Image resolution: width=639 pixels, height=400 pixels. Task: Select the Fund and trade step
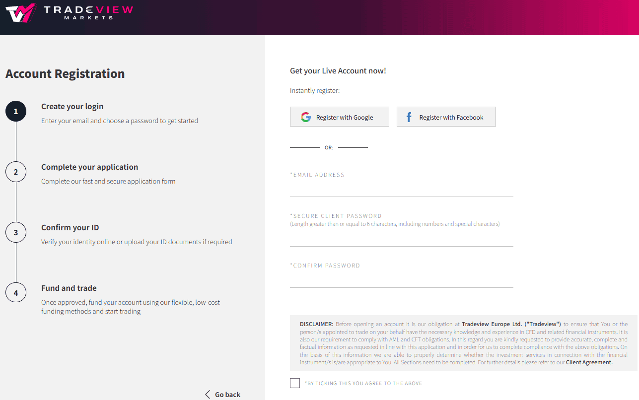point(69,288)
